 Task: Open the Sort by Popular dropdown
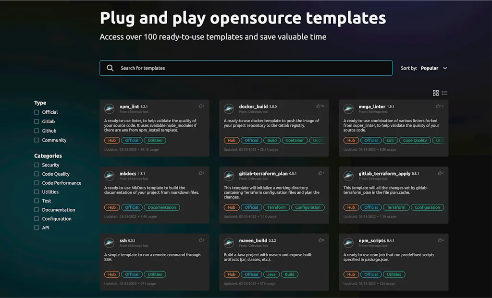[430, 68]
